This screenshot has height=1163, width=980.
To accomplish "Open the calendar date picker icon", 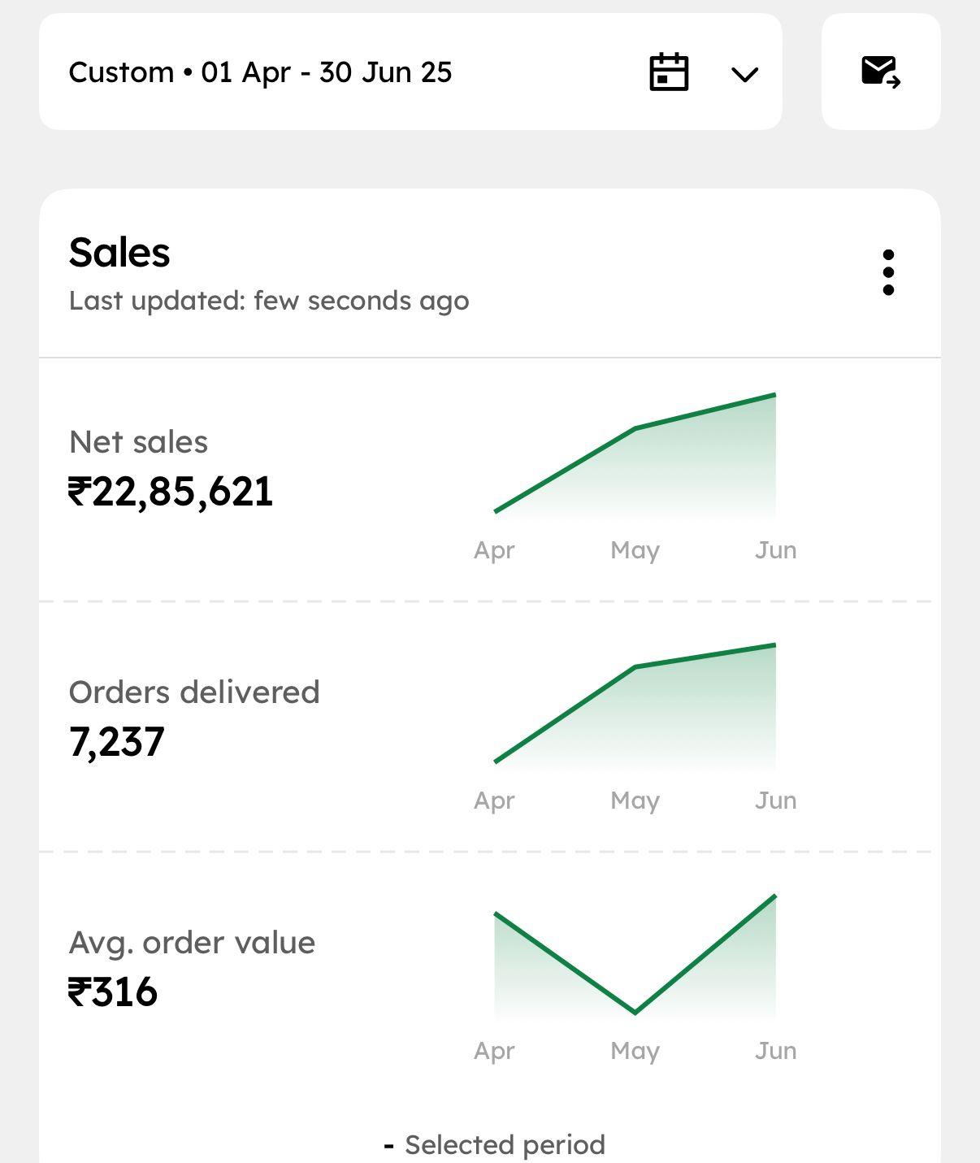I will point(669,72).
